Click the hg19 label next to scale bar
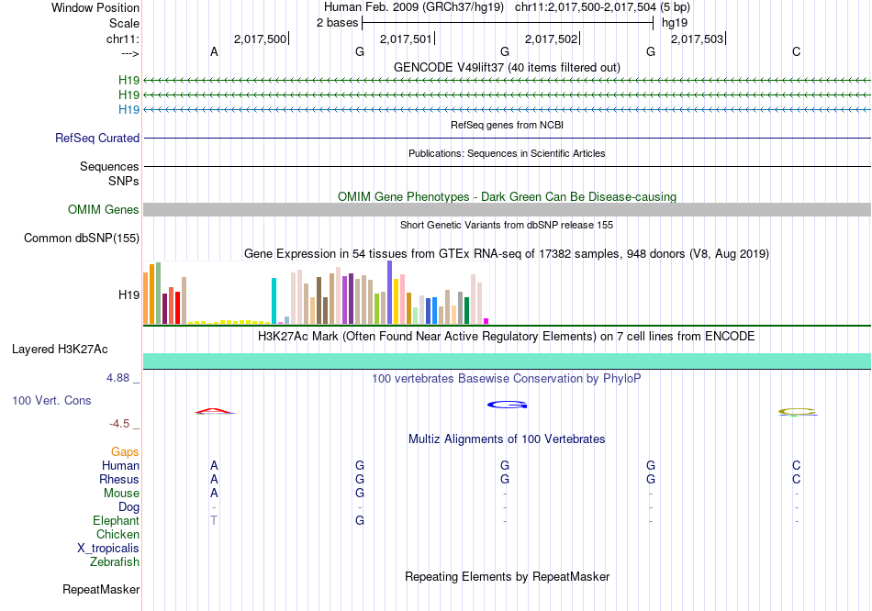The height and width of the screenshot is (611, 872). (x=675, y=23)
